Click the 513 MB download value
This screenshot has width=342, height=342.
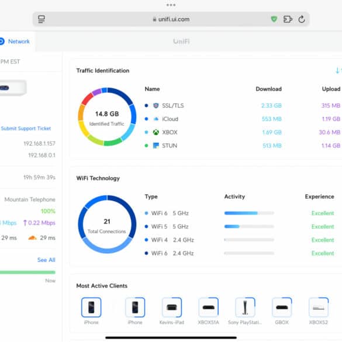tap(272, 146)
